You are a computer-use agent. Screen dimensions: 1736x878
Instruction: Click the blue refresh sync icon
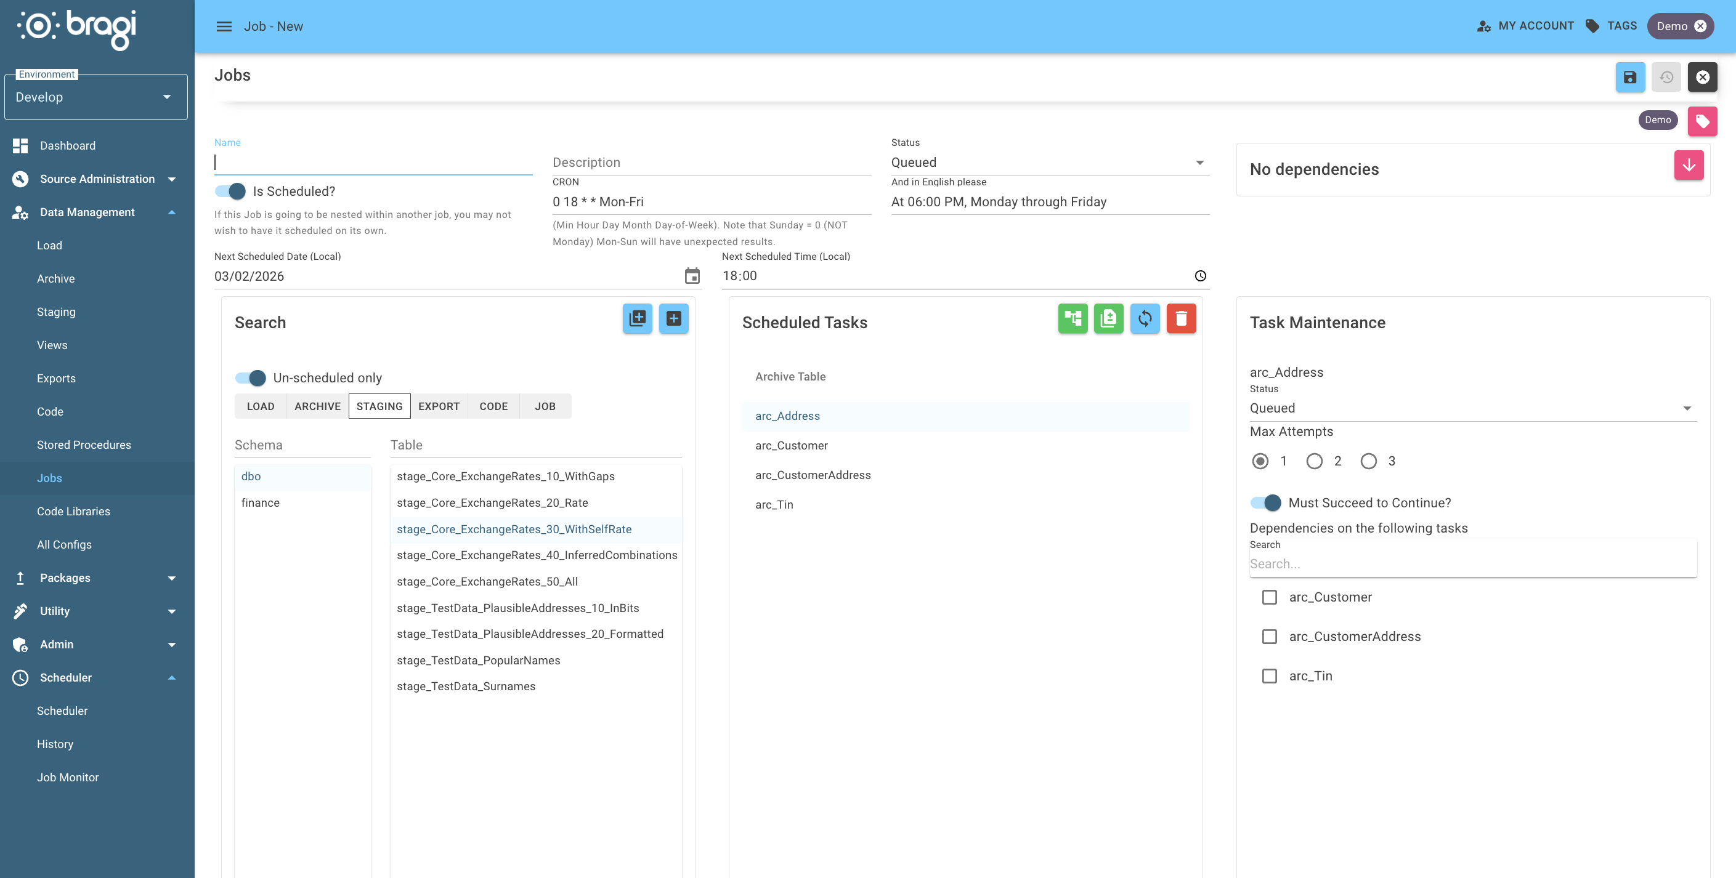point(1145,318)
